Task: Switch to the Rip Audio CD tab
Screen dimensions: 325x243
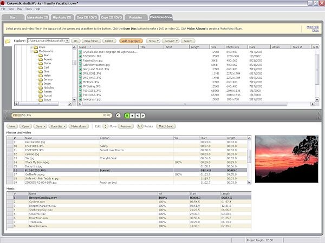Action: pyautogui.click(x=62, y=17)
